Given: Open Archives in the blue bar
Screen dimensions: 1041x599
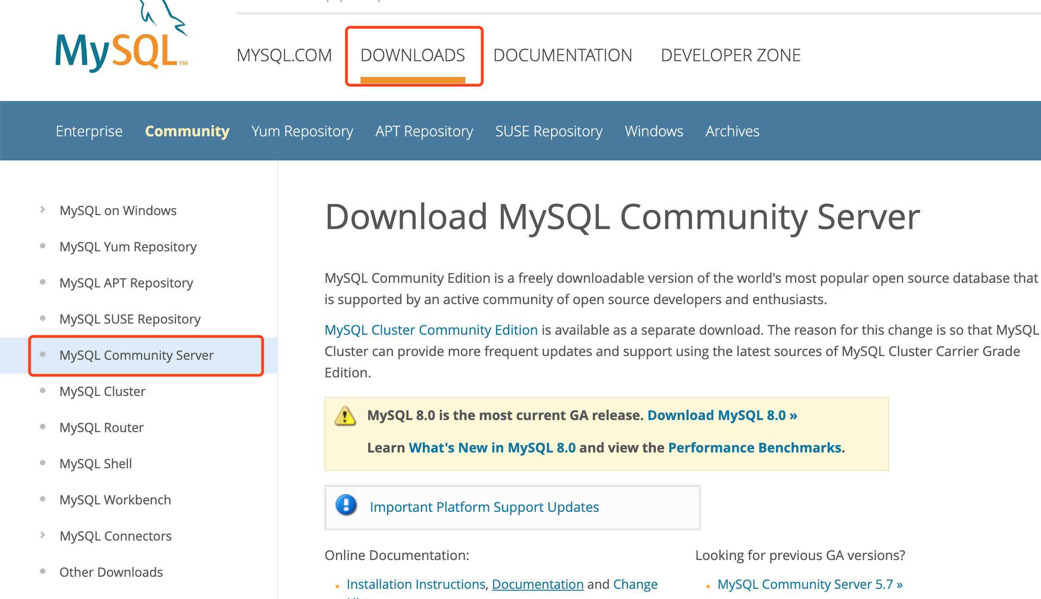Looking at the screenshot, I should pyautogui.click(x=732, y=131).
